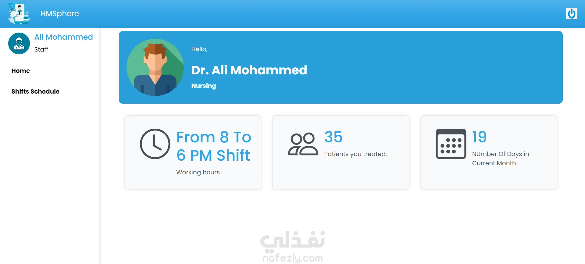Click the Dr. Ali Mohammed heading
The image size is (585, 264).
[249, 70]
